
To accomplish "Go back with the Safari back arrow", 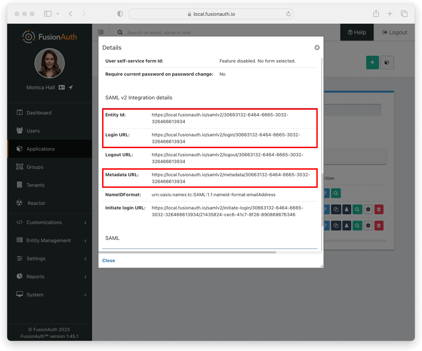I will click(x=71, y=14).
